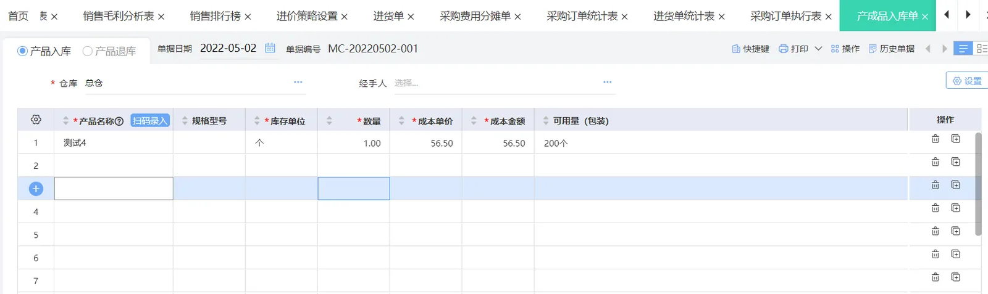Sort by the 数量 column
Image resolution: width=988 pixels, height=294 pixels.
pos(329,121)
